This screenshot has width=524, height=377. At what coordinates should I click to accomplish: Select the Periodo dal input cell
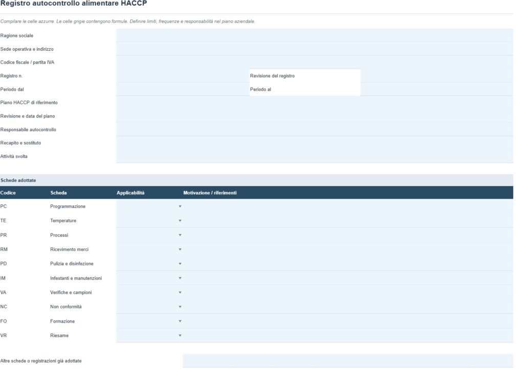point(183,89)
